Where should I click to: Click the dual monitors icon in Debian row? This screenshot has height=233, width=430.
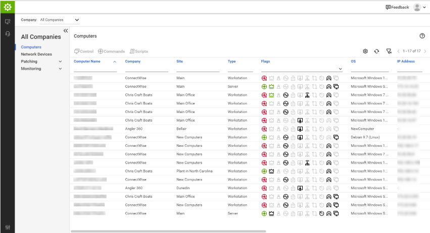coord(336,137)
